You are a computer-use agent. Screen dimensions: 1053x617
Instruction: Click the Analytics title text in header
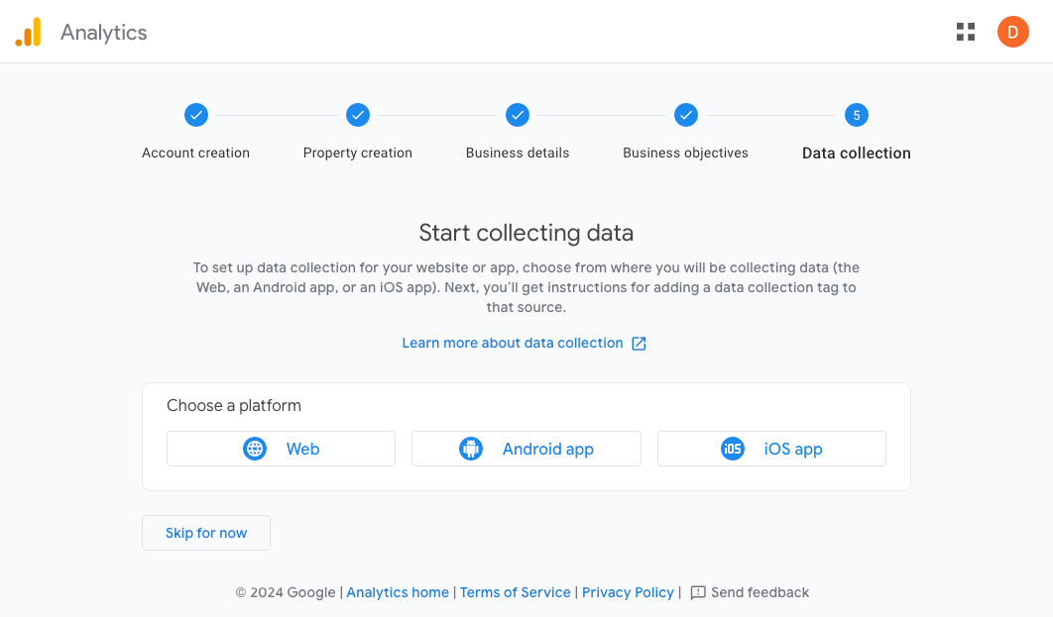tap(104, 33)
